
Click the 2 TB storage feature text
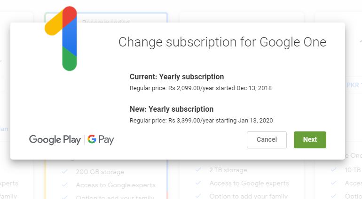pyautogui.click(x=228, y=170)
